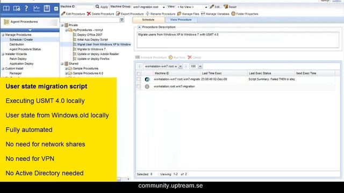Click the Edit view pencil icon

[212, 7]
